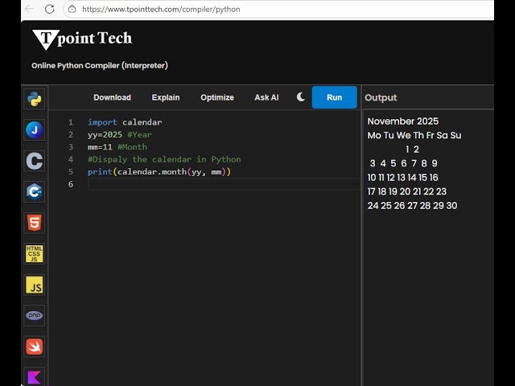This screenshot has width=515, height=386.
Task: Click the print(calendar.month(yy, mm)) line
Action: (159, 171)
